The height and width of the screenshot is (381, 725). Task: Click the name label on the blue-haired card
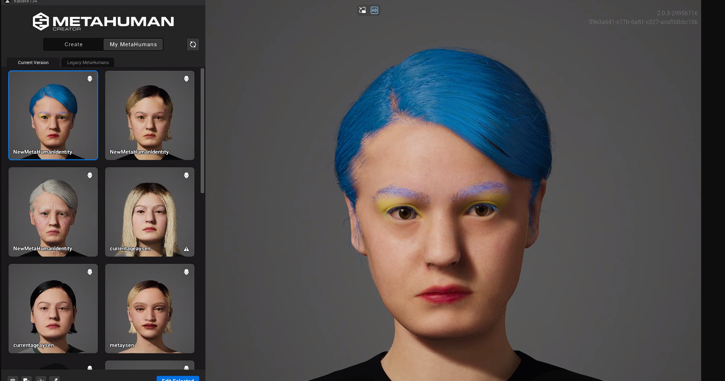click(x=43, y=152)
